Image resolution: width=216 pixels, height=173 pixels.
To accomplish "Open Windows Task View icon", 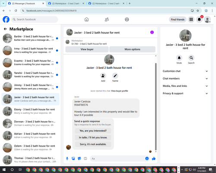I will click(x=20, y=170).
